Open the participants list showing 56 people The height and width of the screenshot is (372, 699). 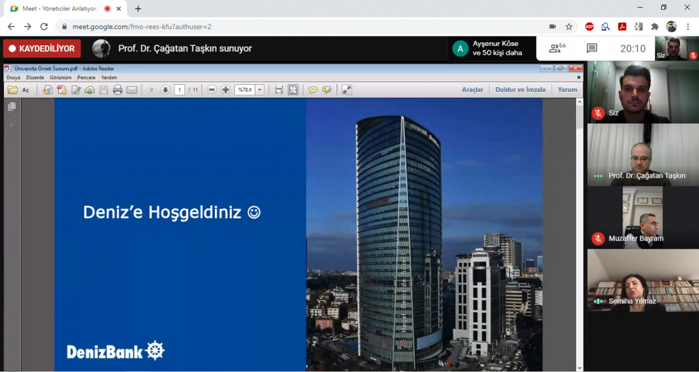(557, 48)
